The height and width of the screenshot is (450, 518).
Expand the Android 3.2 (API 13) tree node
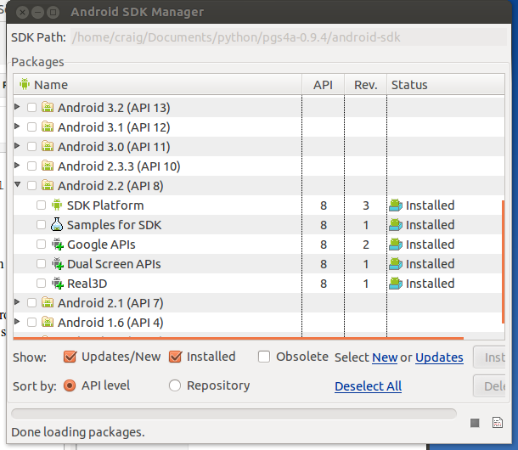17,107
